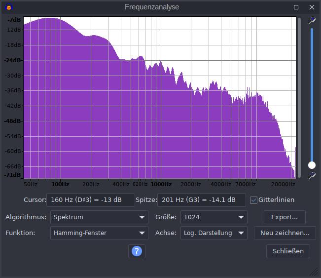Click the -24dB label on the level axis
This screenshot has height=278, width=321.
pos(13,60)
